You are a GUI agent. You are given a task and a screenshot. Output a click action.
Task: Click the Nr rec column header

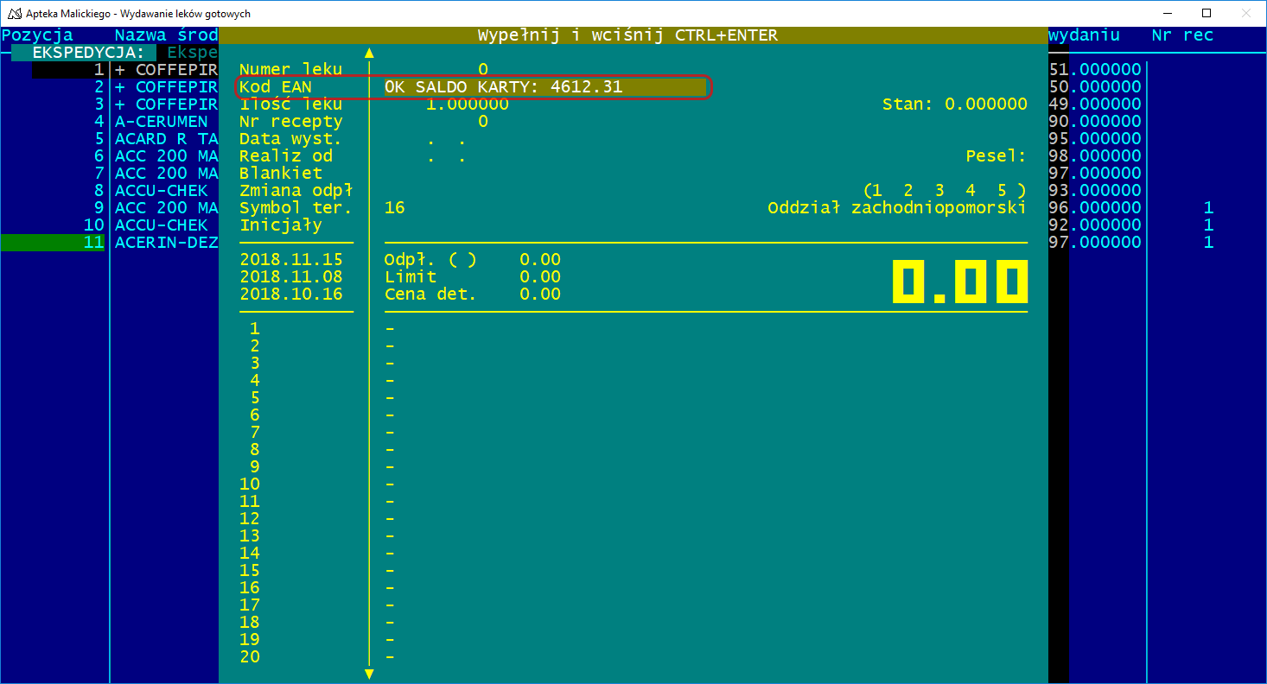(1182, 35)
